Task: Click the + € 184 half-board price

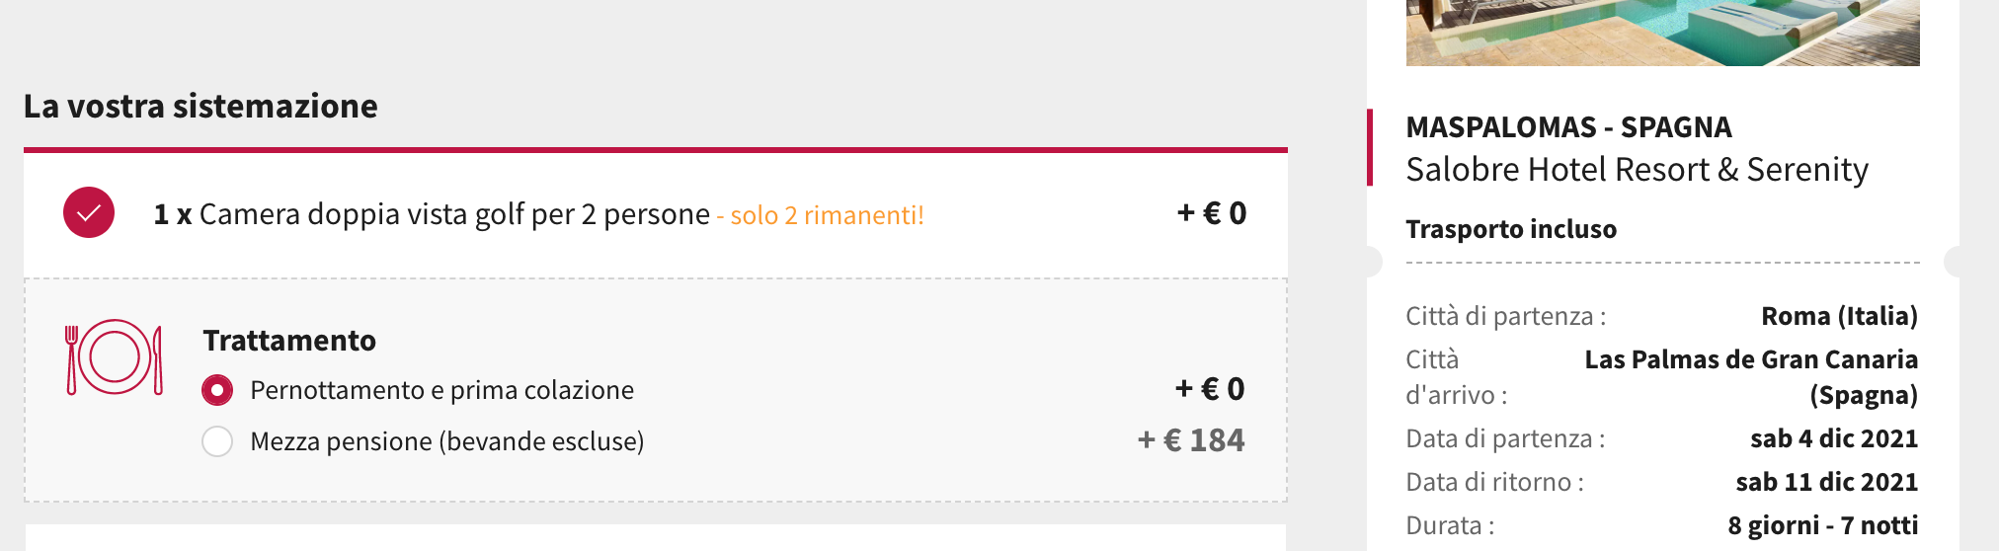Action: point(1191,440)
